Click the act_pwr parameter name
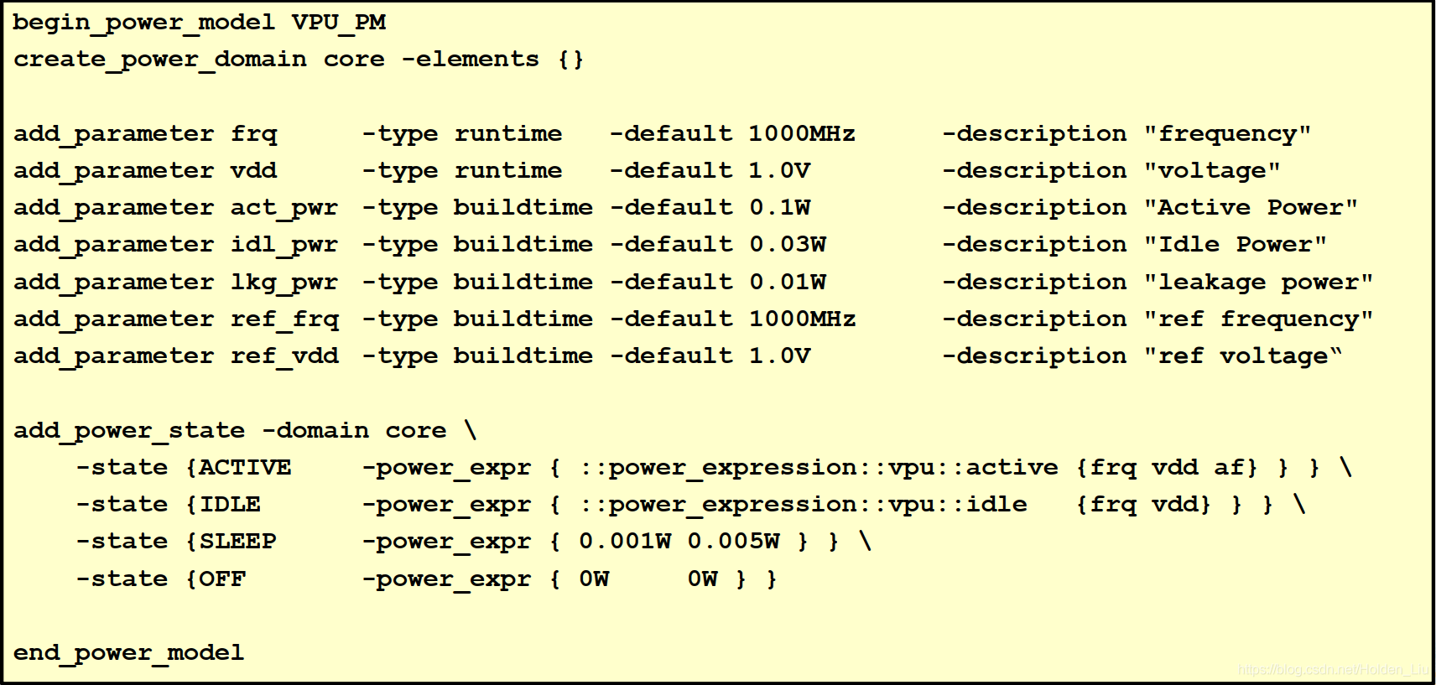Image resolution: width=1436 pixels, height=685 pixels. (x=284, y=208)
